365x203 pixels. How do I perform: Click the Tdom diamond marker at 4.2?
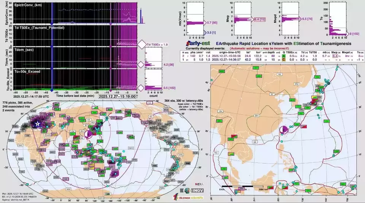[x=141, y=65]
